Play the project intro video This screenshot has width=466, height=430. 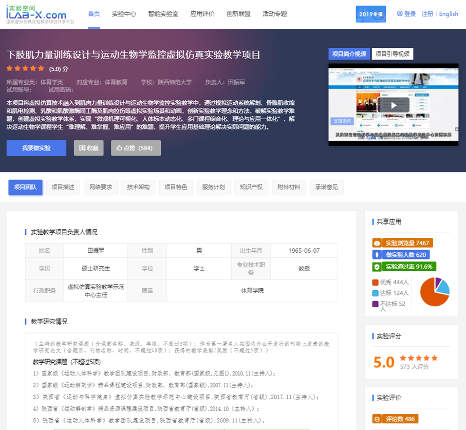click(x=393, y=105)
